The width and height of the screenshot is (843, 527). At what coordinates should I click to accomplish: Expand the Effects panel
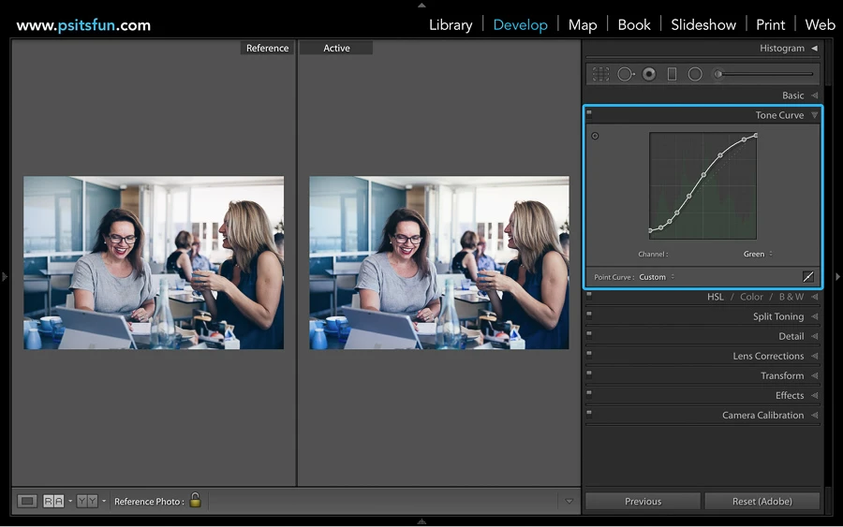[x=815, y=395]
